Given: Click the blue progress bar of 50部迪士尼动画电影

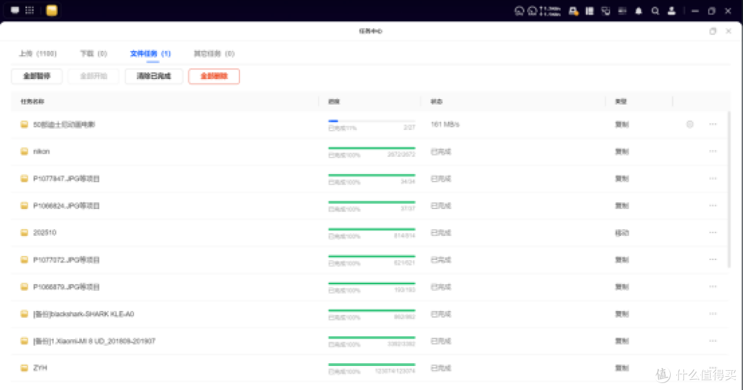Looking at the screenshot, I should 371,121.
